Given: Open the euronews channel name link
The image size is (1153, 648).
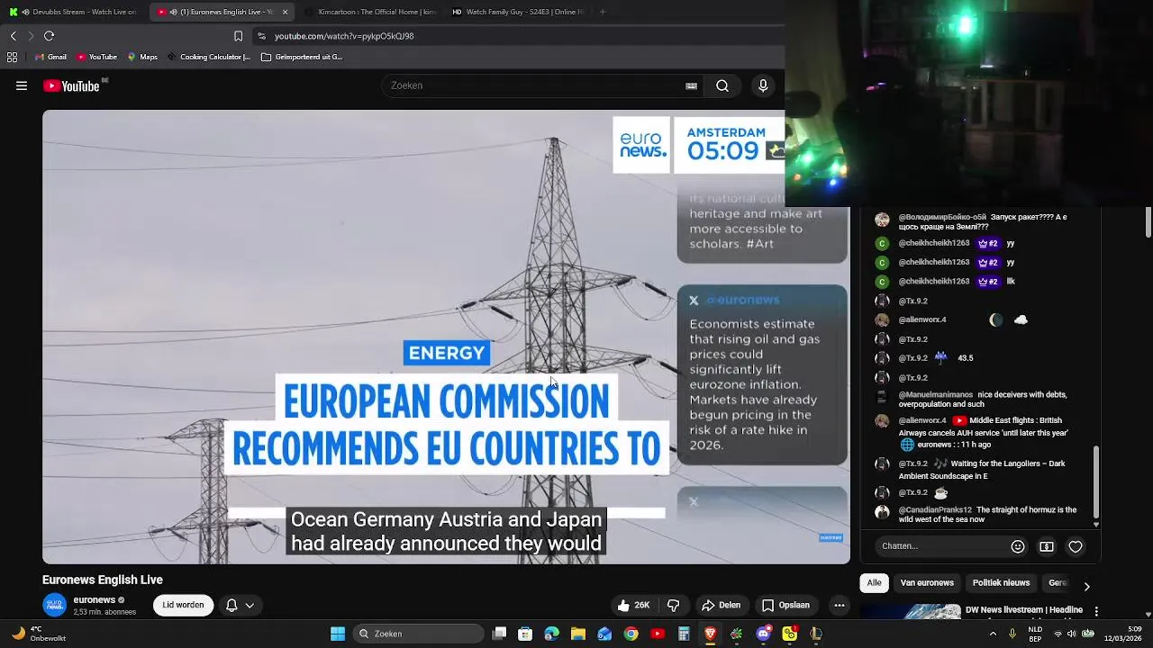Looking at the screenshot, I should [x=94, y=600].
